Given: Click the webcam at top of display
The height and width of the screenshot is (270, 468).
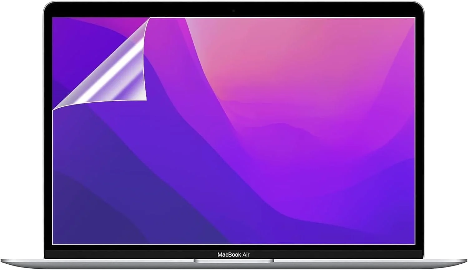Looking at the screenshot, I should 233,11.
